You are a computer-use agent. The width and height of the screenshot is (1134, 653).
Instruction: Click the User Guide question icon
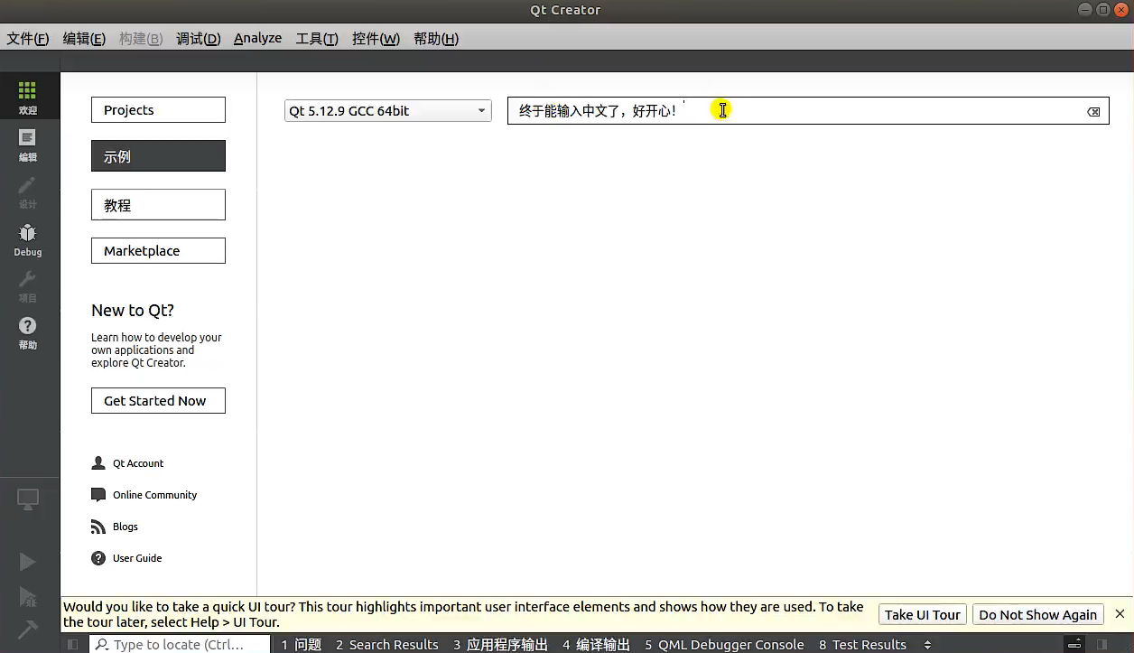coord(98,558)
